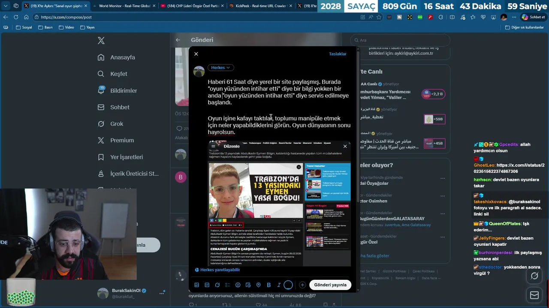Open the Yayın bookmarks folder
Image resolution: width=549 pixels, height=308 pixels.
tap(87, 27)
